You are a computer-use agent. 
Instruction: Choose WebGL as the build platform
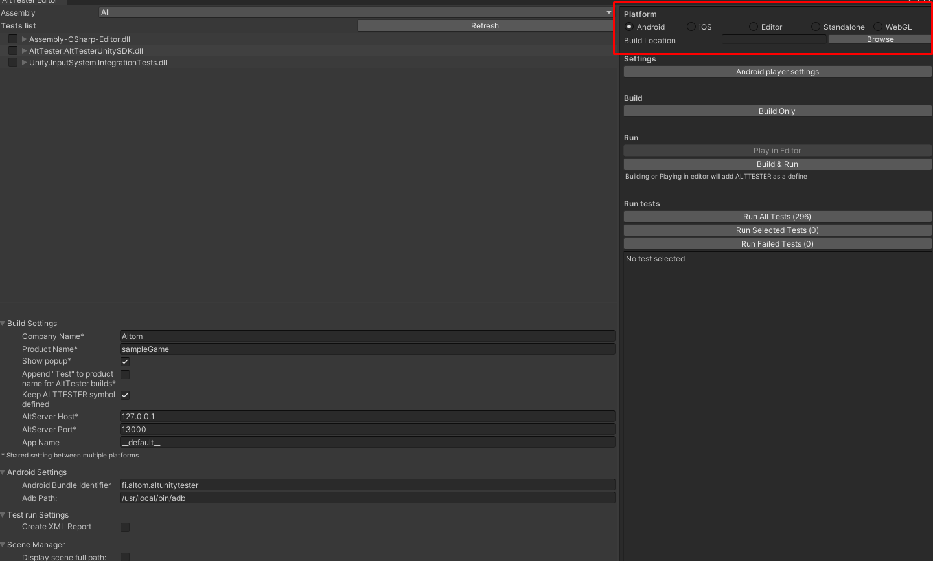coord(877,27)
